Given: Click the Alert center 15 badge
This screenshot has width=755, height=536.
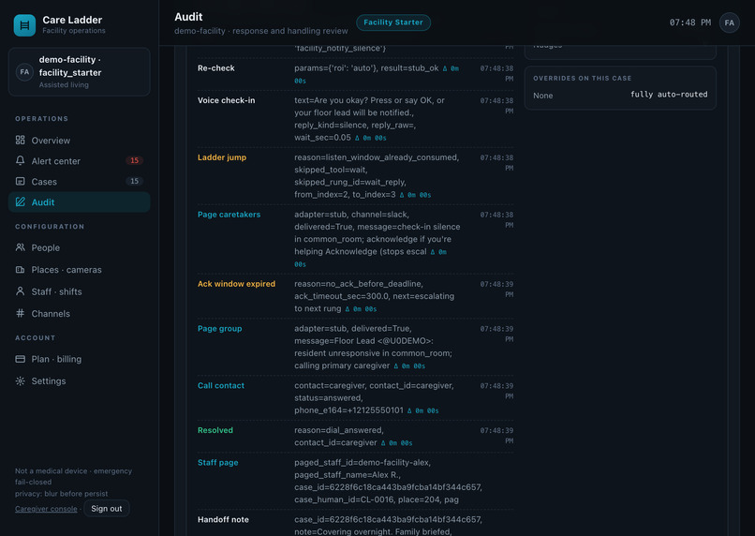Looking at the screenshot, I should coord(134,160).
